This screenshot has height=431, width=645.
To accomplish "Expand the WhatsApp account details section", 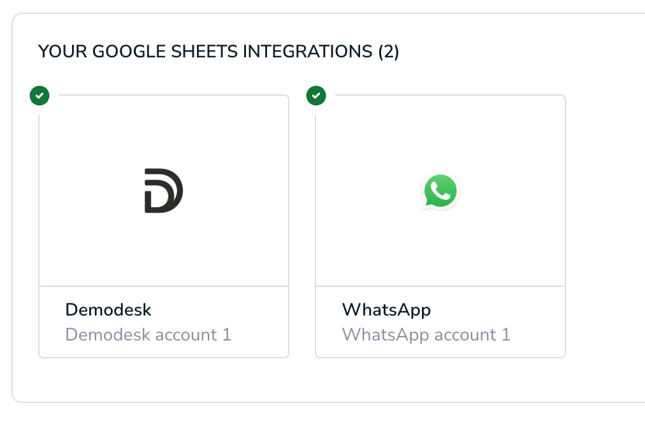I will point(440,322).
